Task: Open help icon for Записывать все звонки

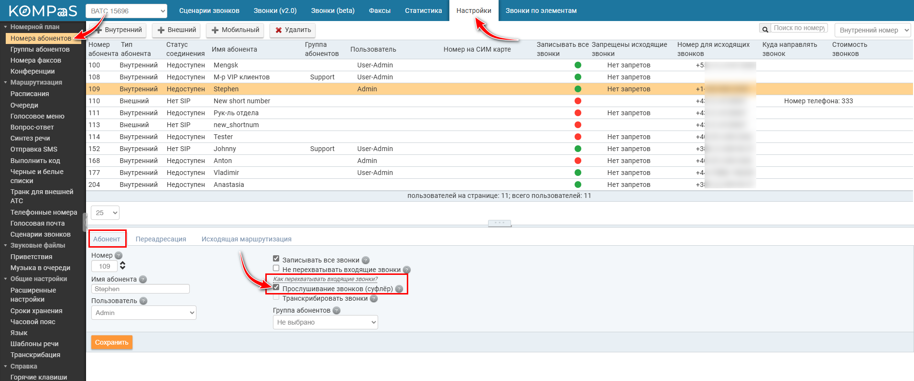Action: 366,261
